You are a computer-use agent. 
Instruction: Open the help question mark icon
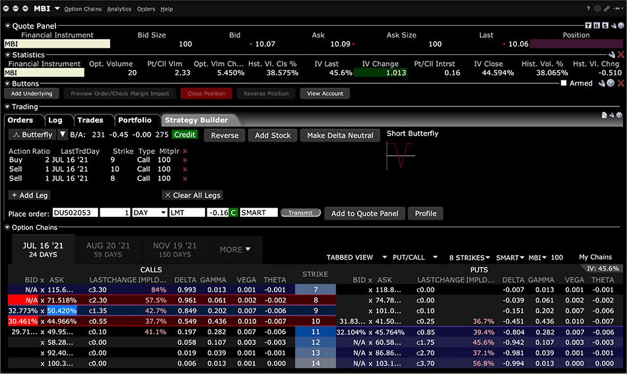(588, 9)
